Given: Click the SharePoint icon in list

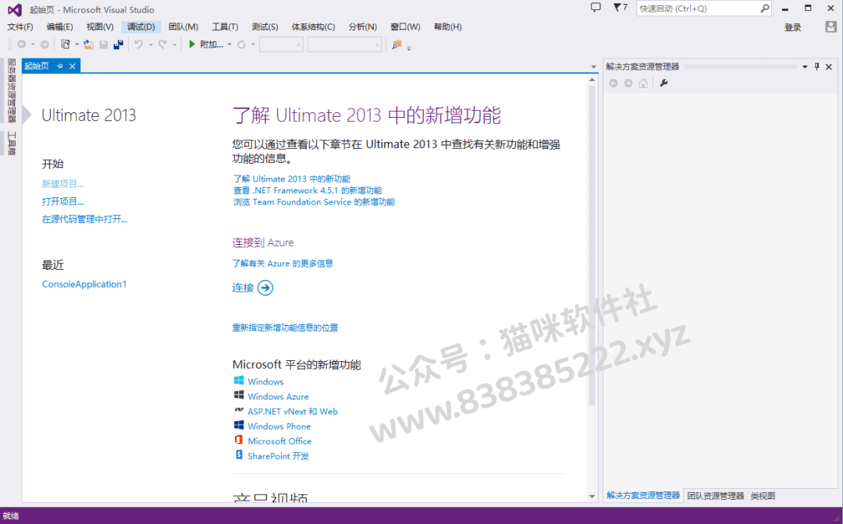Looking at the screenshot, I should pyautogui.click(x=239, y=455).
